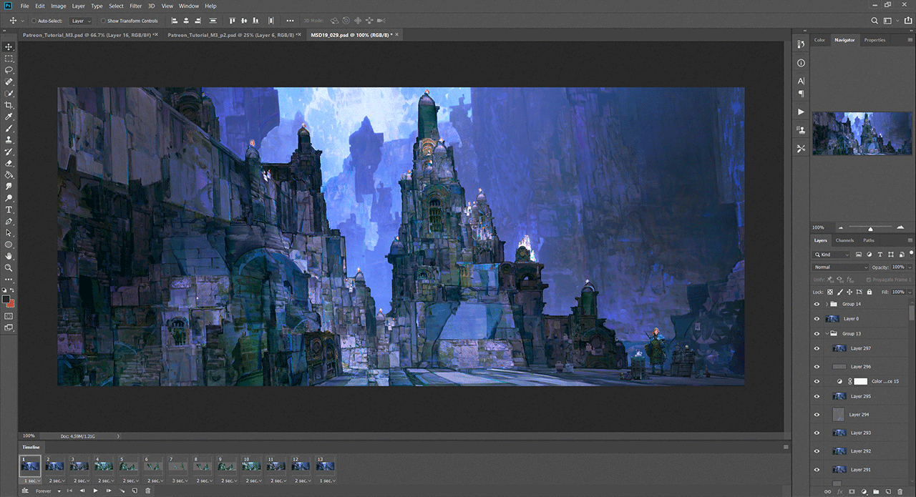Select the Zoom tool in toolbar
This screenshot has width=916, height=497.
(9, 267)
